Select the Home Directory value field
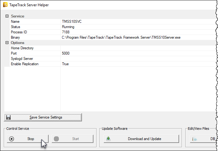 click(x=139, y=48)
